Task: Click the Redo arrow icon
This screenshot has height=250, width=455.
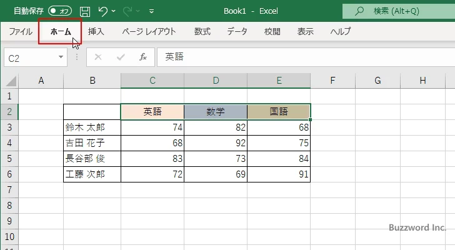Action: [127, 11]
